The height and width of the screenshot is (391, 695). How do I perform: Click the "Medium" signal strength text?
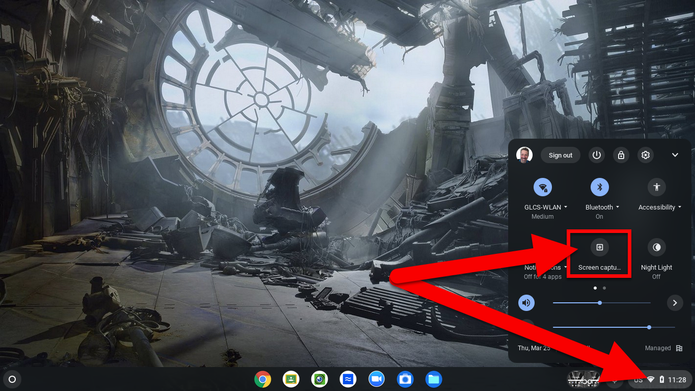click(543, 217)
